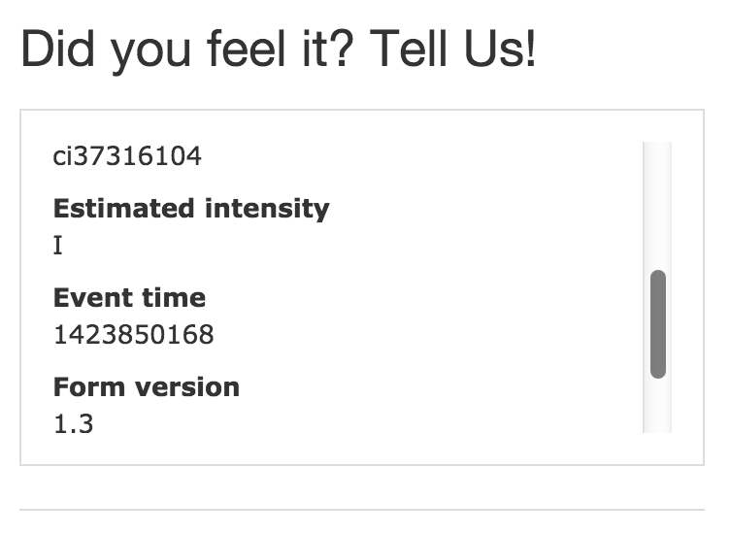The width and height of the screenshot is (730, 534).
Task: Click the word "Estimated" in the bold label
Action: (119, 209)
